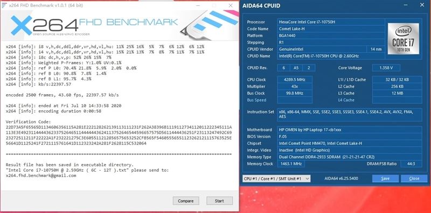
Task: Click the Platform value BGA1440
Action: (x=331, y=35)
